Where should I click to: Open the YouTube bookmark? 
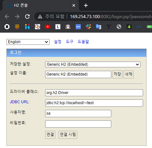click(x=48, y=27)
